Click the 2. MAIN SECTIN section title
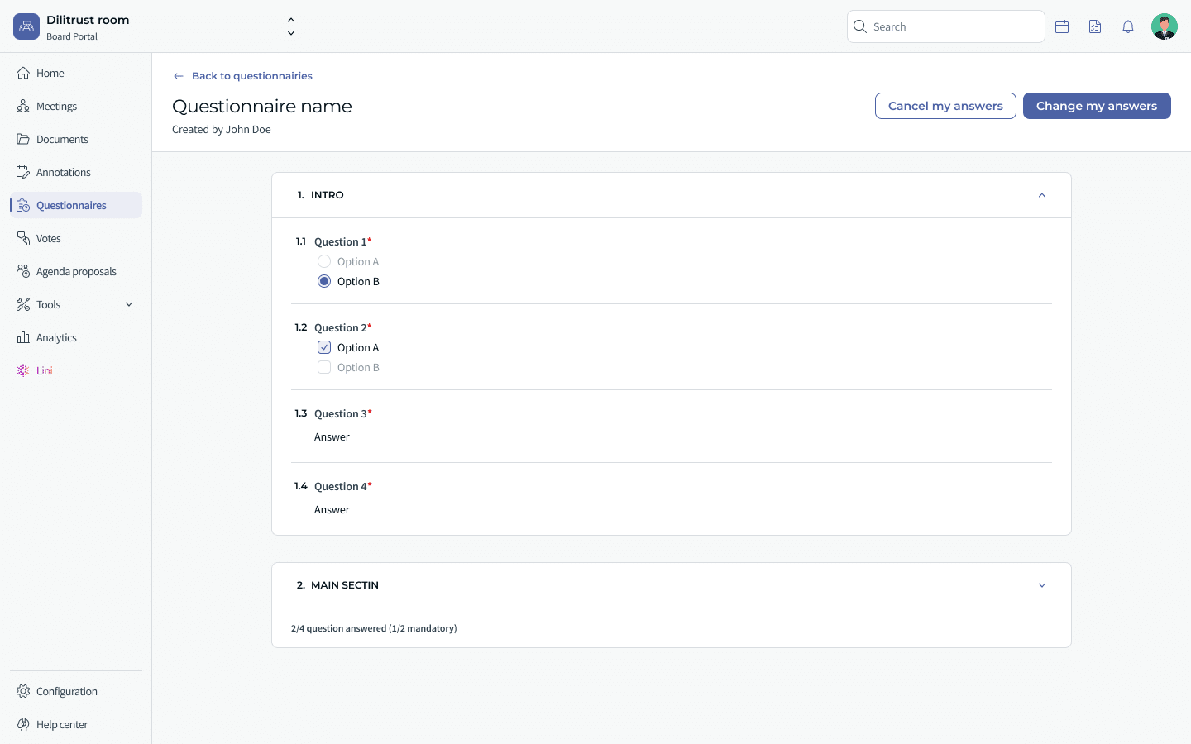The image size is (1191, 744). pyautogui.click(x=337, y=585)
